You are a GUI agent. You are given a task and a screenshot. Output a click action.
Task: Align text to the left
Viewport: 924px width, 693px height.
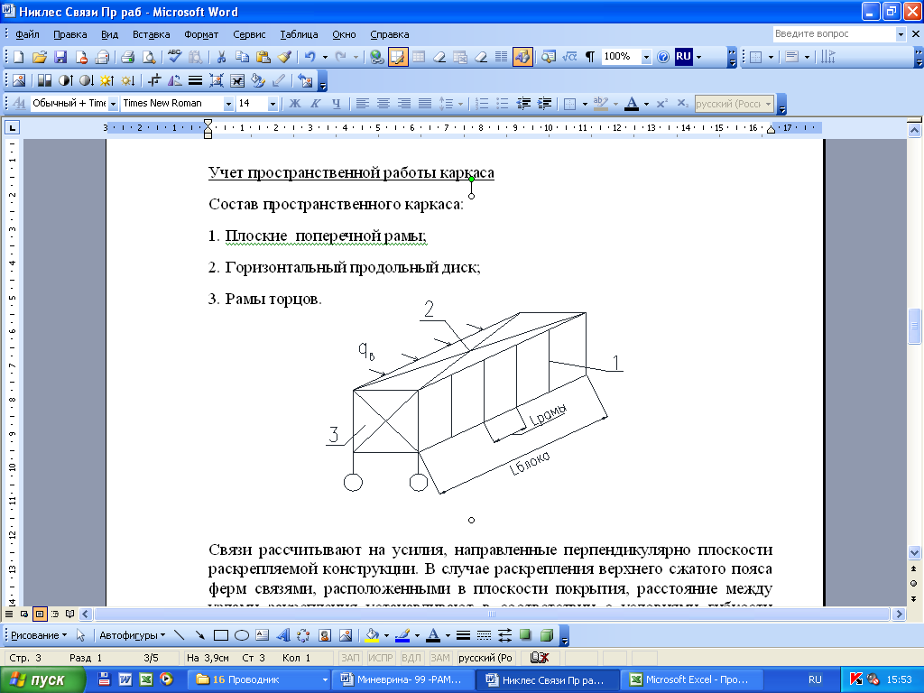(363, 104)
